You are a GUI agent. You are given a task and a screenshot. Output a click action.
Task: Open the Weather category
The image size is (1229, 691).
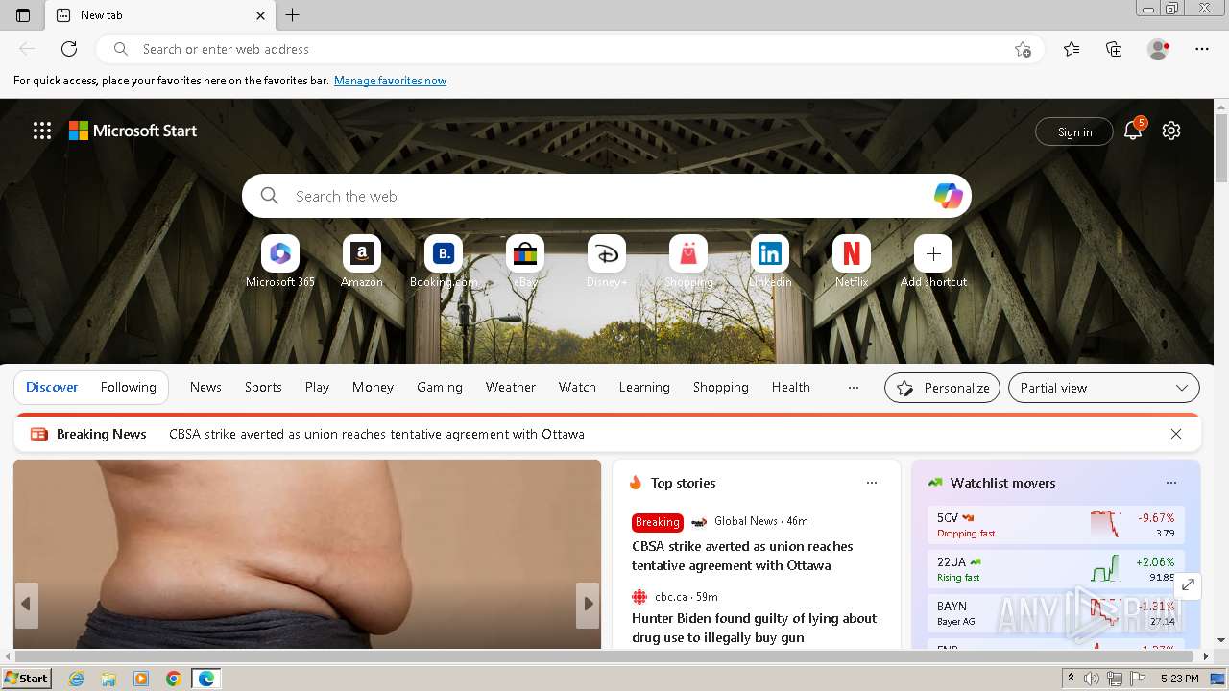pos(511,388)
